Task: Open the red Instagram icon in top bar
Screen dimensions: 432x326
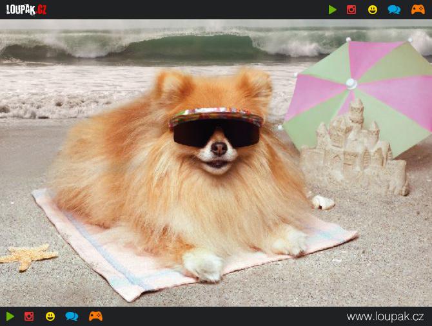Action: [351, 10]
